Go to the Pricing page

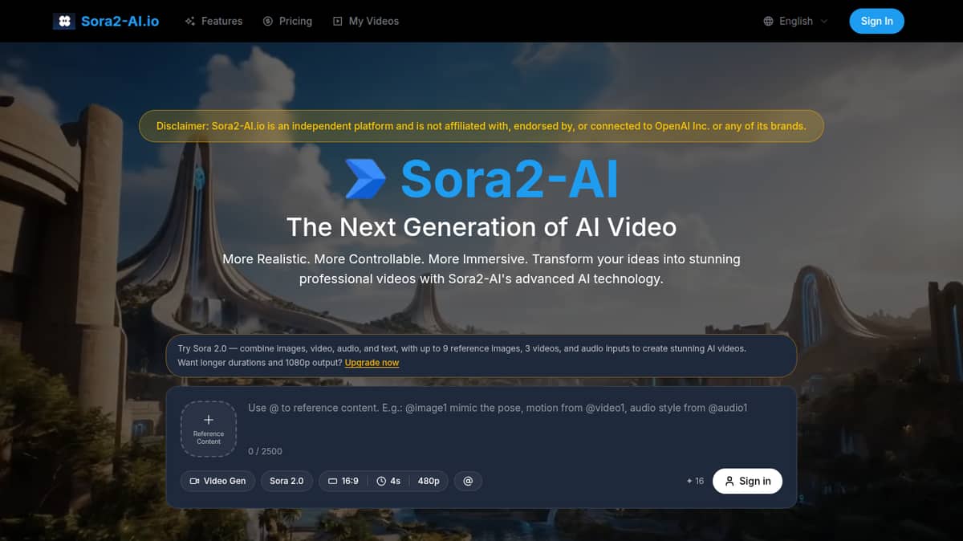(x=287, y=21)
